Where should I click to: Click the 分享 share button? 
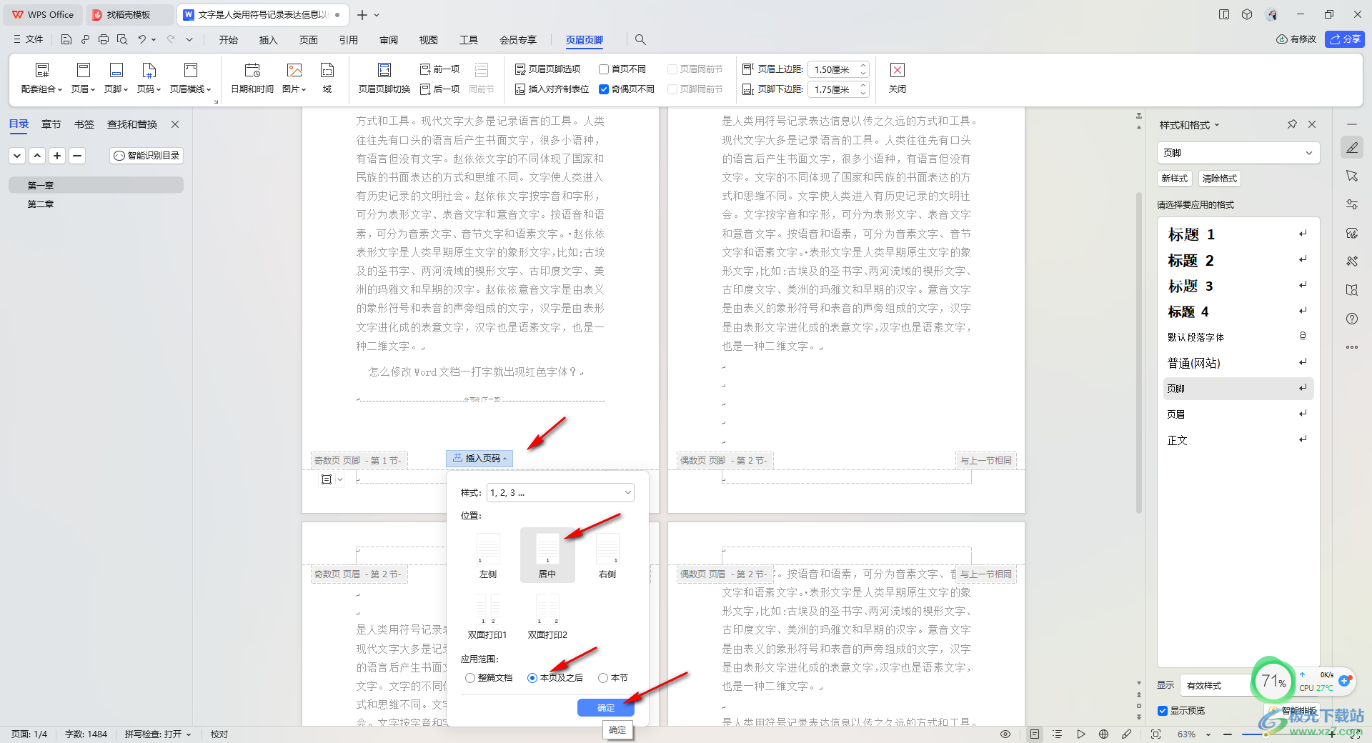(1345, 39)
